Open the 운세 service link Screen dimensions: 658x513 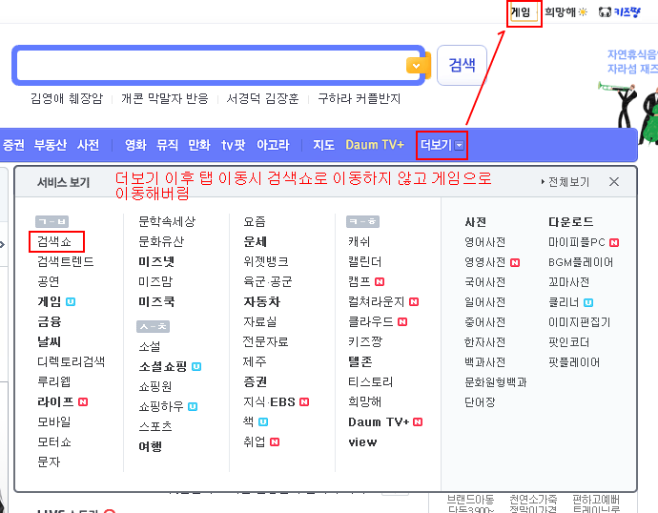click(255, 241)
